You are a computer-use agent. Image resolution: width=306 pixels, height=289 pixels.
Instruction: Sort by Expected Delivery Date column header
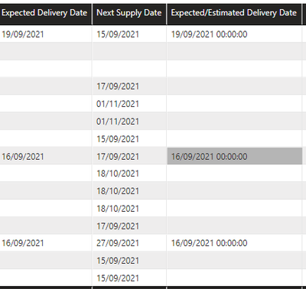[44, 13]
